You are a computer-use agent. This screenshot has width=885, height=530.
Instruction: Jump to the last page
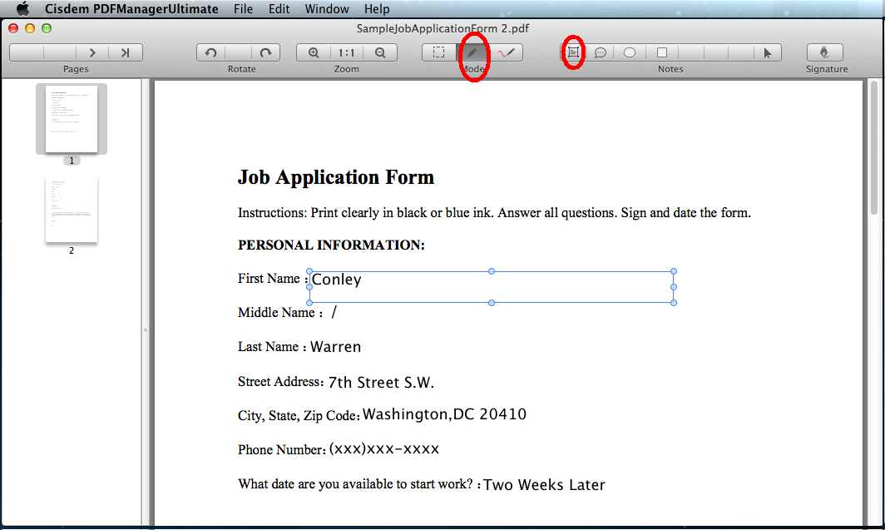[x=126, y=52]
